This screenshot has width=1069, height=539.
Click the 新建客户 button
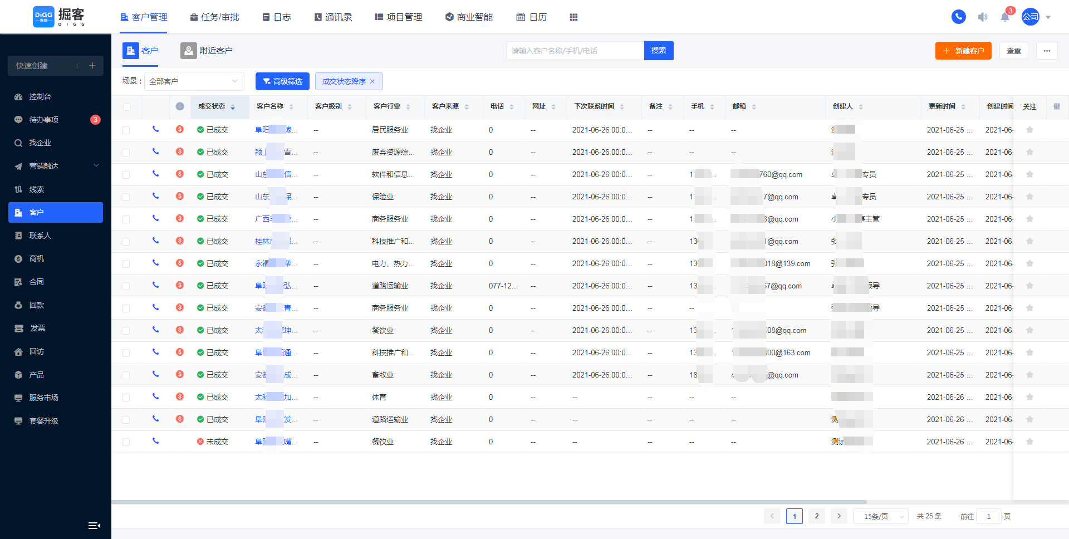tap(963, 50)
